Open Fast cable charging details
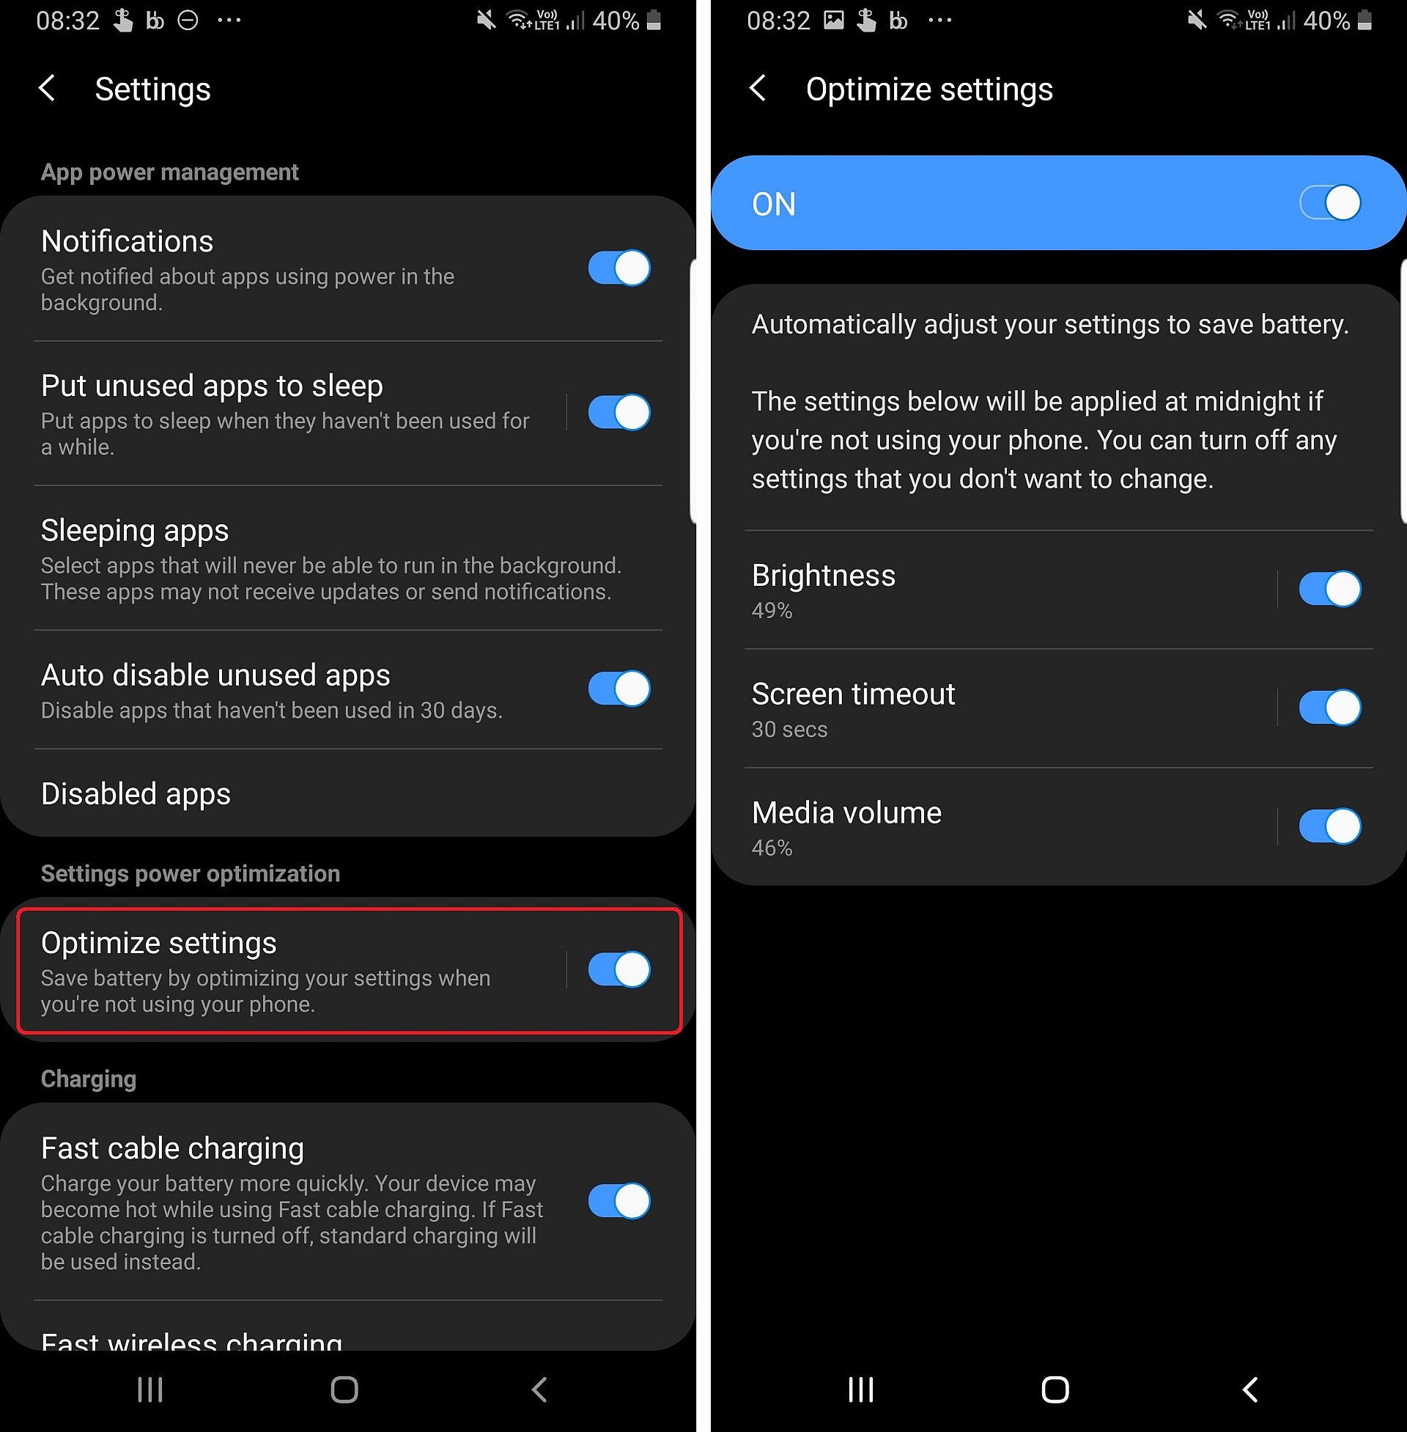This screenshot has height=1432, width=1407. click(x=296, y=1199)
